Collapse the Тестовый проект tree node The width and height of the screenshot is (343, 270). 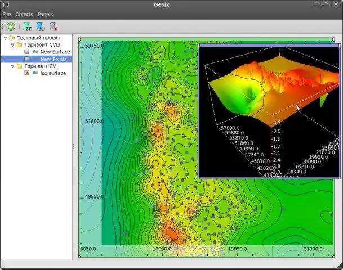click(x=5, y=38)
